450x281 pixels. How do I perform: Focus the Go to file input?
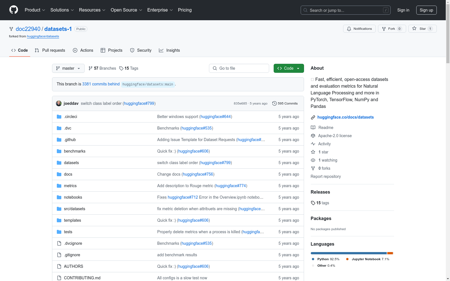239,68
